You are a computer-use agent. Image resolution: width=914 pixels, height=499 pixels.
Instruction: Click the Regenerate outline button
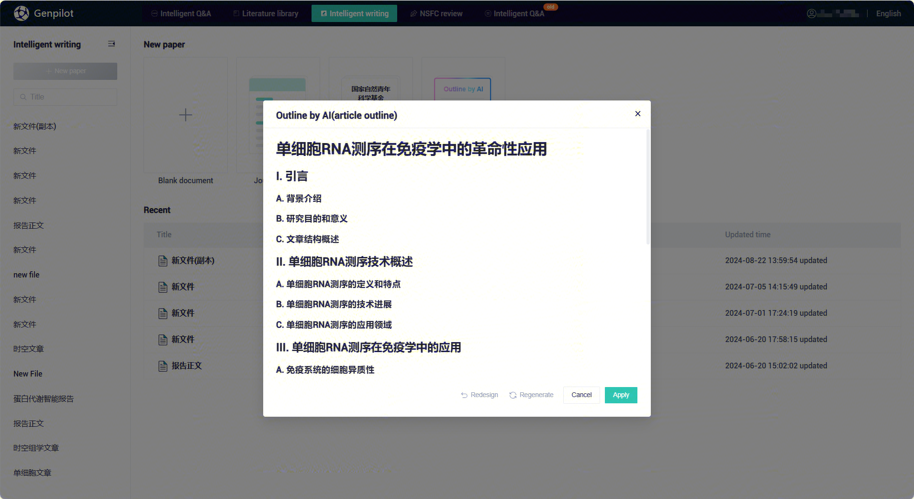click(x=531, y=395)
